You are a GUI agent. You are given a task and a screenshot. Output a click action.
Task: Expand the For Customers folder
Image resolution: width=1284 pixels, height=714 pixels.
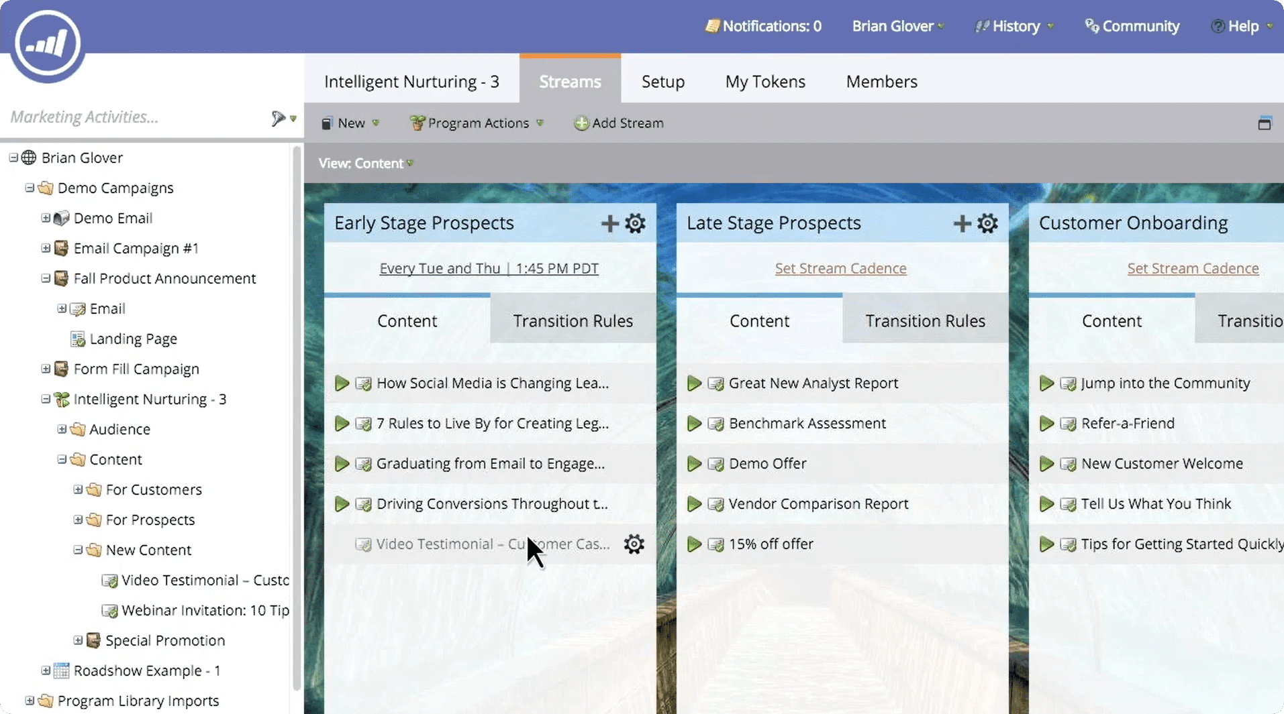coord(78,489)
